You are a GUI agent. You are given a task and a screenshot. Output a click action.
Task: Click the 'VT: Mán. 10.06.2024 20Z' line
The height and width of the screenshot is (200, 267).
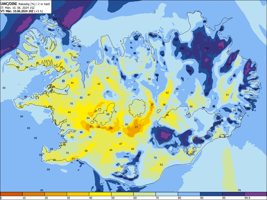[17, 11]
